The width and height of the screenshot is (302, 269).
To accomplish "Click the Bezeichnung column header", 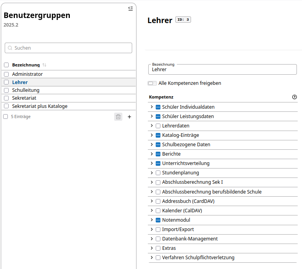I will pyautogui.click(x=26, y=65).
